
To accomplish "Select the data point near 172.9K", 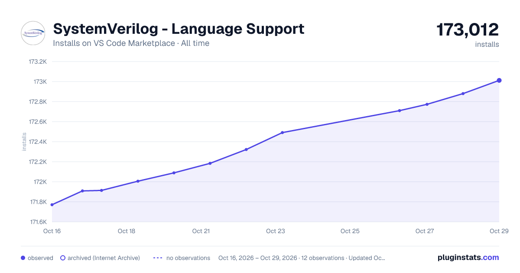I will click(x=463, y=94).
